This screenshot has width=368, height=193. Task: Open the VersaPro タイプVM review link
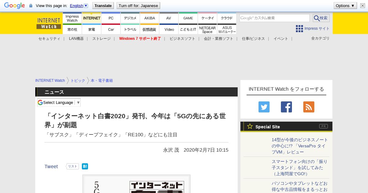point(300,146)
